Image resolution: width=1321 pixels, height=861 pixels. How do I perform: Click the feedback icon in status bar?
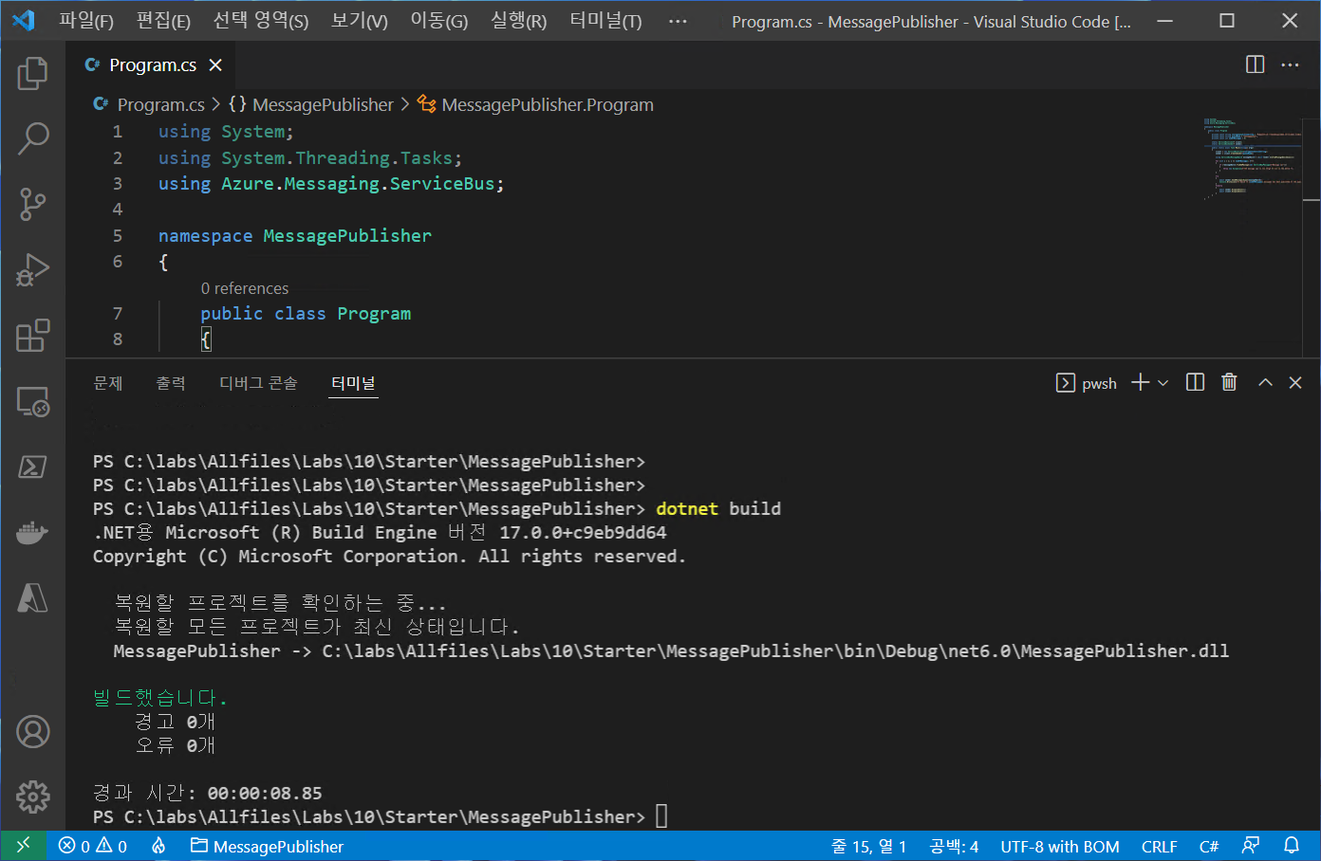pyautogui.click(x=1251, y=846)
